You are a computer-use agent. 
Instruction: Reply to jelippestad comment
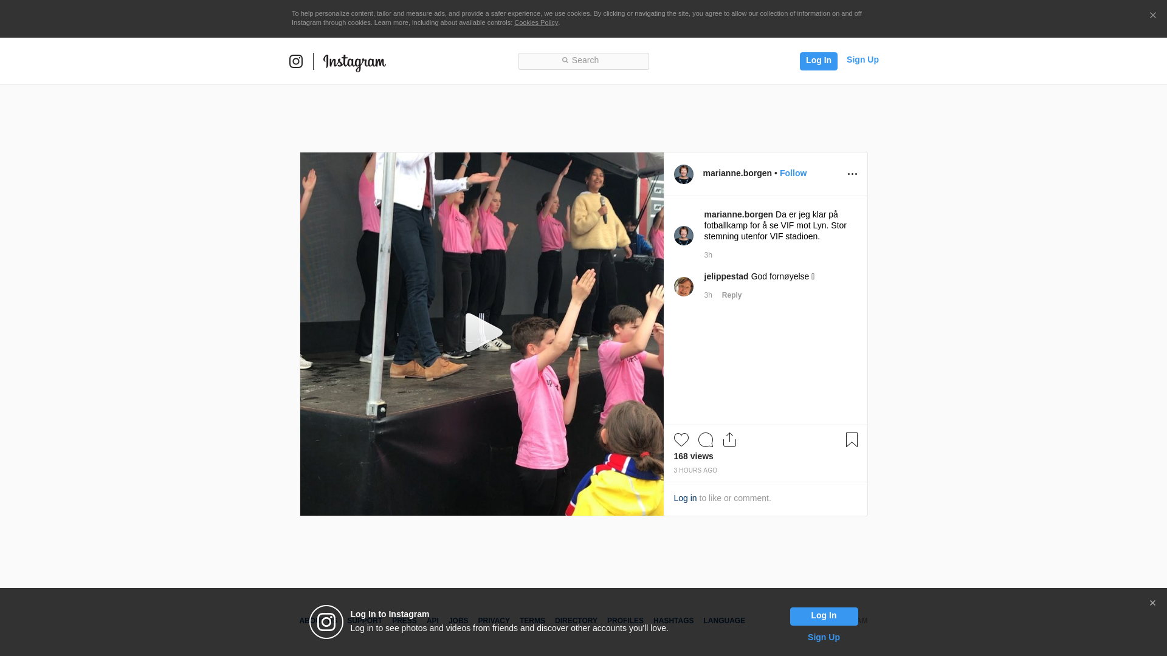tap(732, 295)
